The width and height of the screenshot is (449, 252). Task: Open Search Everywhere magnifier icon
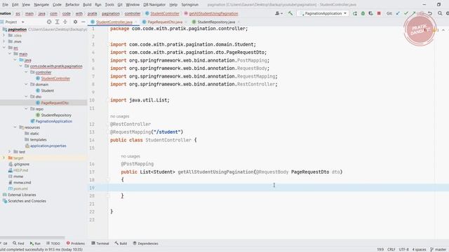click(x=440, y=13)
